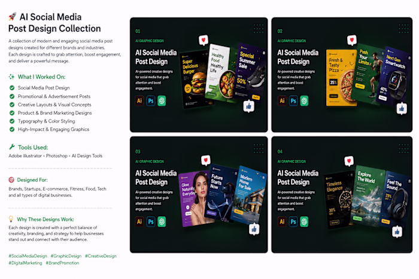The image size is (419, 279).
Task: Click the Adobe Illustrator • Photoshop • AI Design Tools line
Action: pos(55,156)
